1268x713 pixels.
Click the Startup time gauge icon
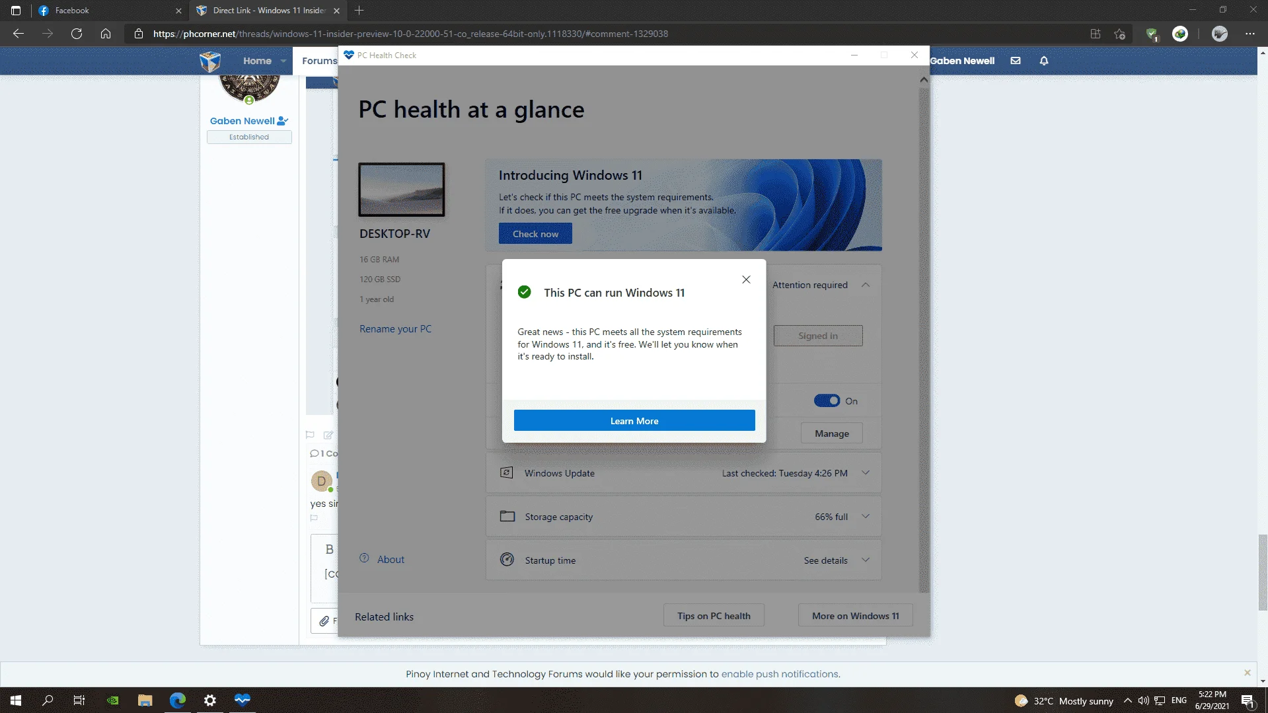pos(507,560)
